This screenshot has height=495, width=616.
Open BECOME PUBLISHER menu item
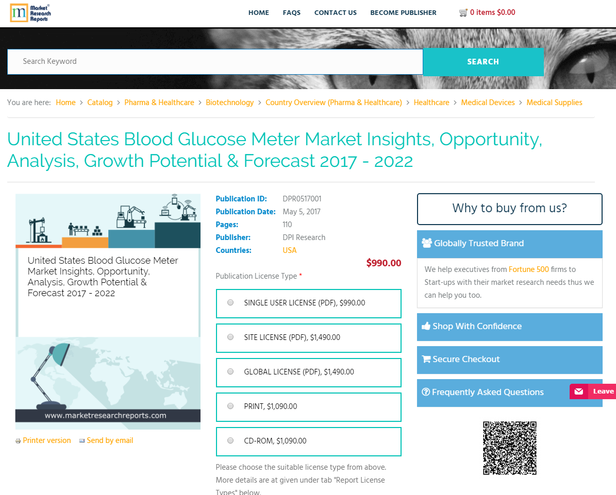[x=403, y=12]
